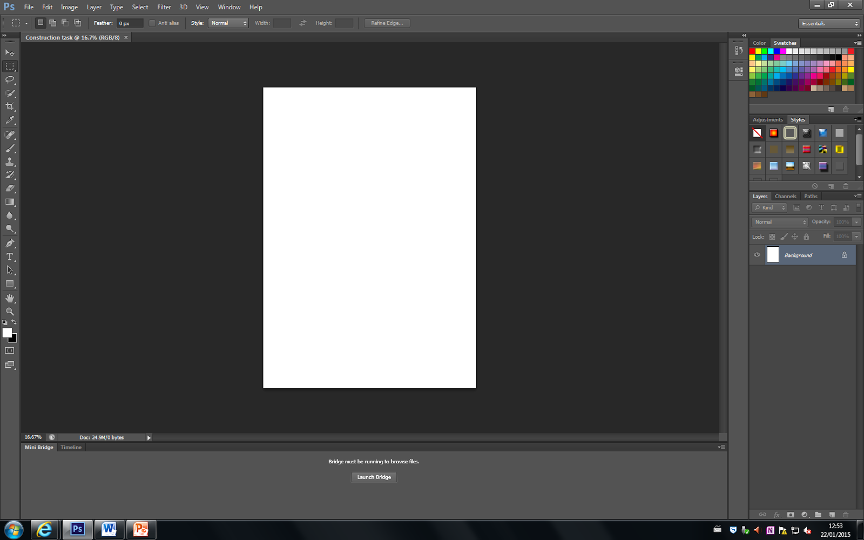Select the Rectangular Marquee tool
The image size is (864, 540).
tap(10, 66)
